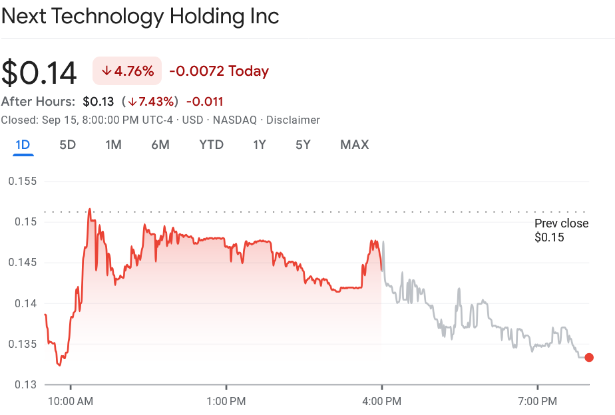Click the 7:00 PM time axis label

click(x=537, y=401)
